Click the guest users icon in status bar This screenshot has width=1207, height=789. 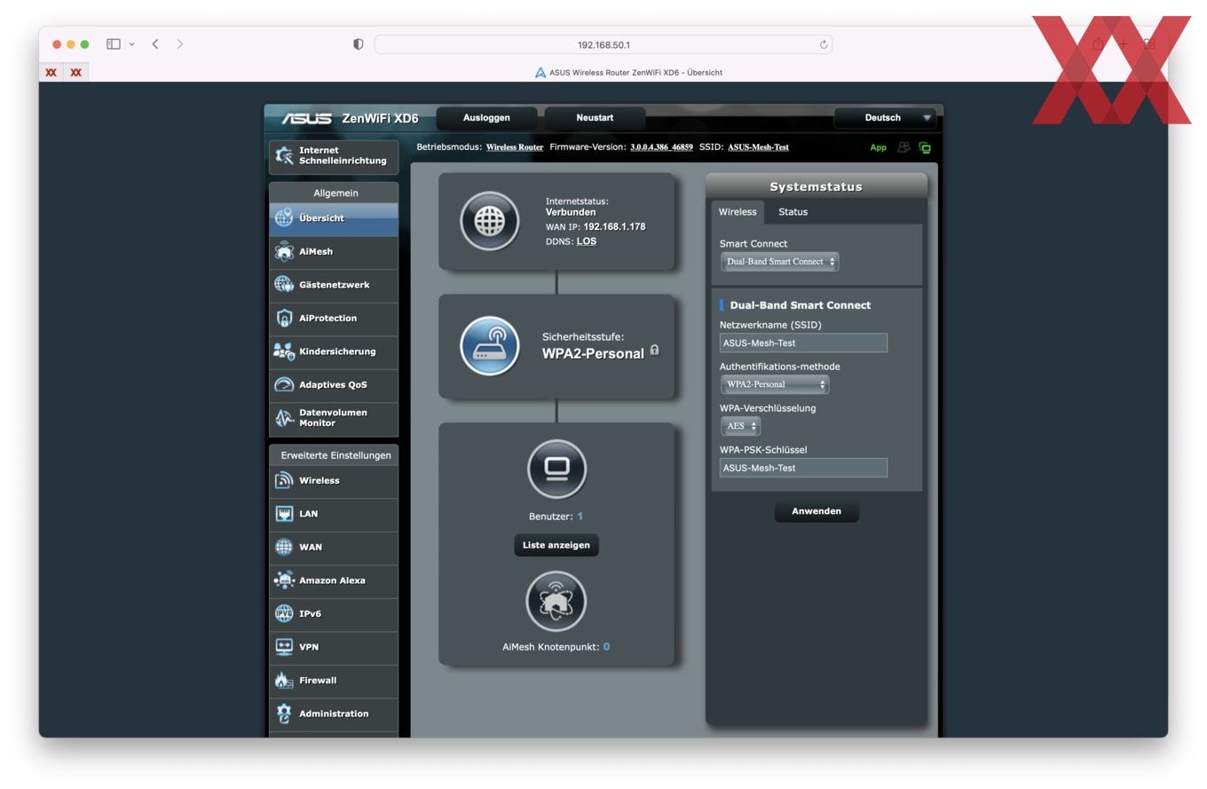coord(903,147)
